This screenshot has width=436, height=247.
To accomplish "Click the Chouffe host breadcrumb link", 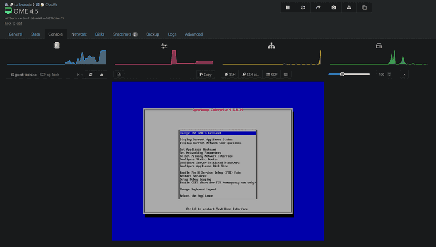I will coord(52,5).
